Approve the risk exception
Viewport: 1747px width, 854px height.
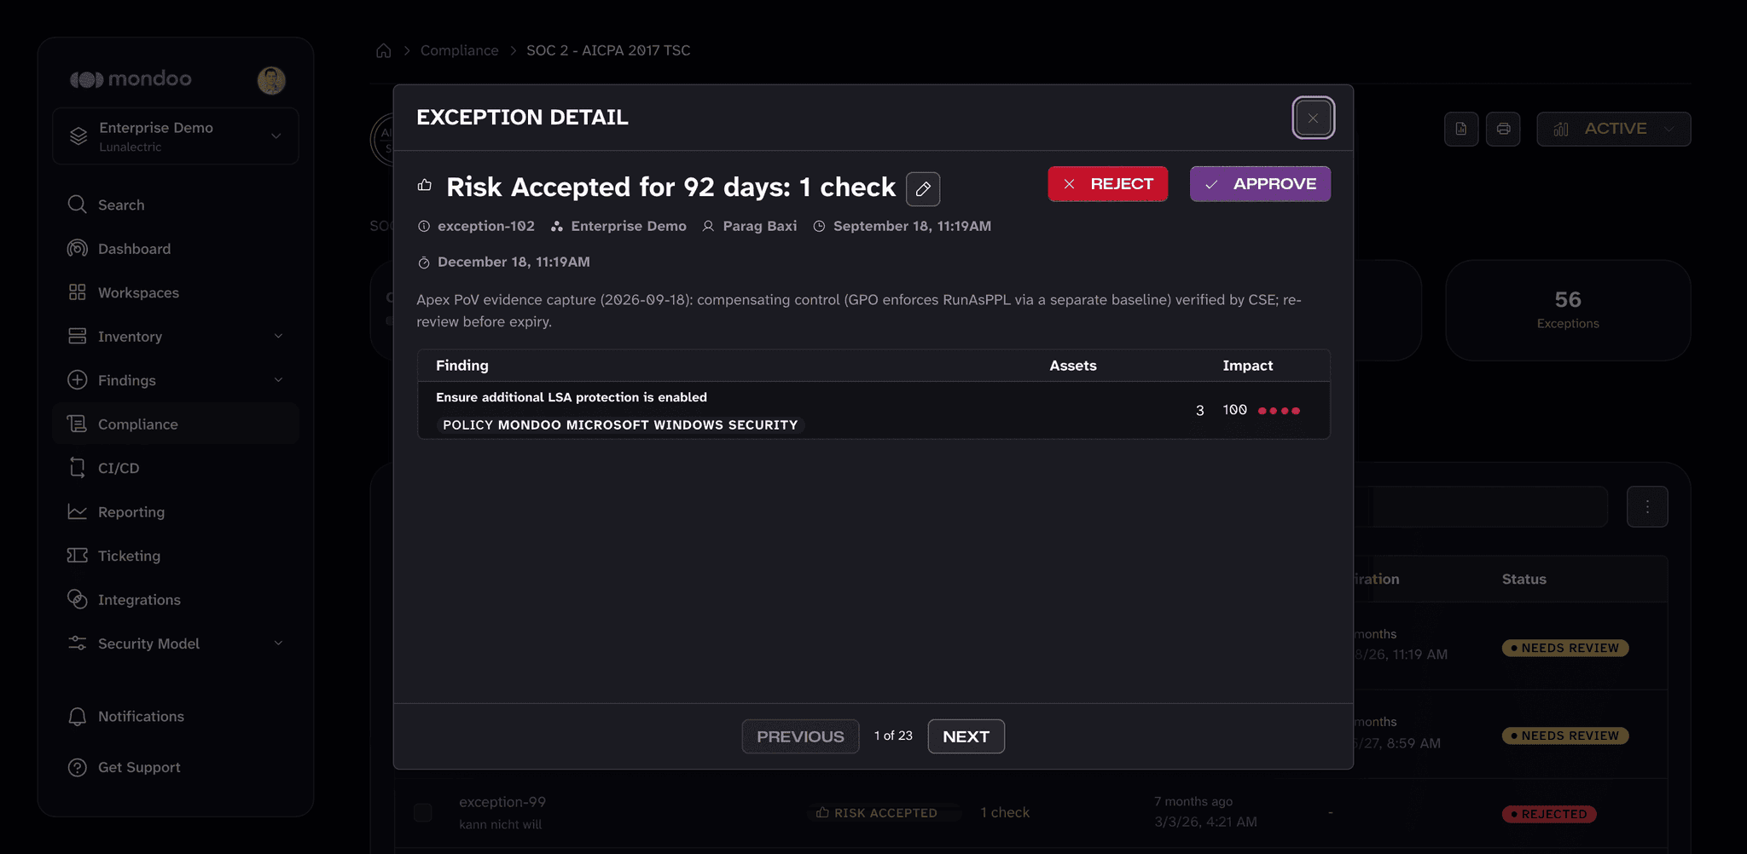[x=1260, y=184]
